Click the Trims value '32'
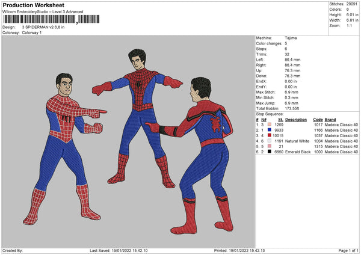This screenshot has height=255, width=361. click(x=287, y=54)
